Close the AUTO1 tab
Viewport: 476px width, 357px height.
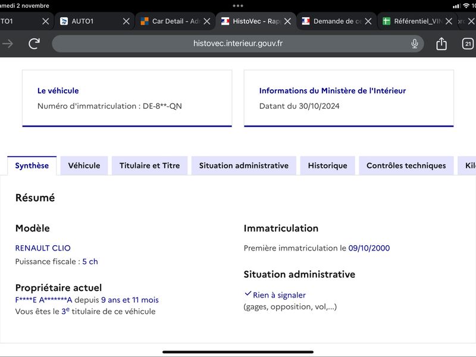pos(126,21)
